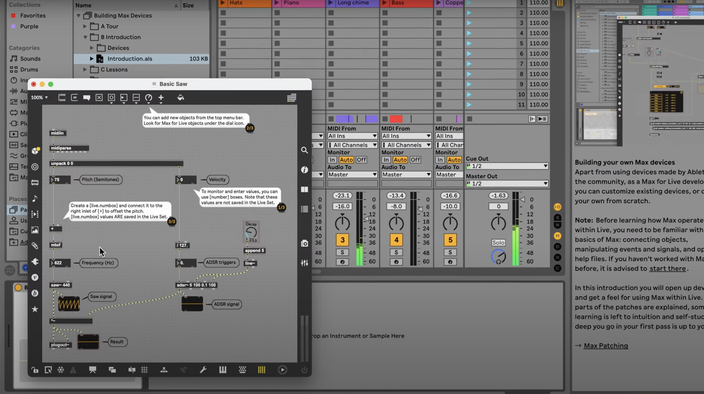Open the All Channels input dropdown
The image size is (704, 394).
[352, 145]
